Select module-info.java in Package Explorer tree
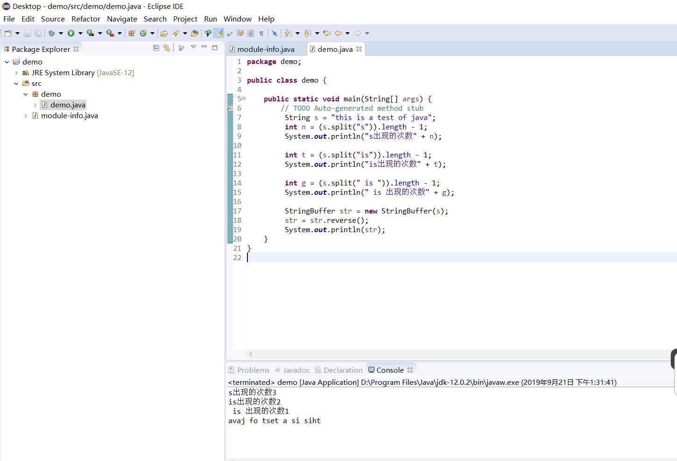The height and width of the screenshot is (461, 677). click(69, 116)
